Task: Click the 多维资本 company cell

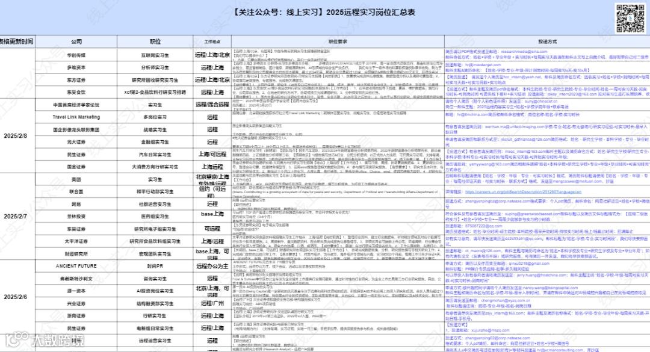Action: coord(76,67)
